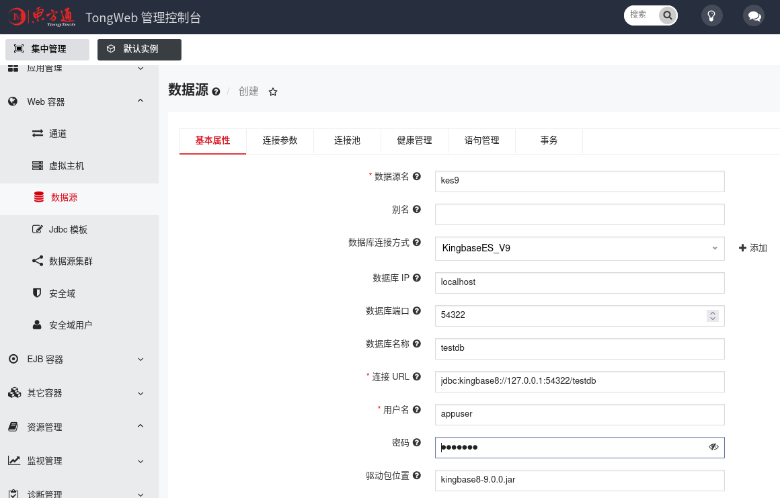Click the Jdbc 模板 edit icon

[37, 229]
